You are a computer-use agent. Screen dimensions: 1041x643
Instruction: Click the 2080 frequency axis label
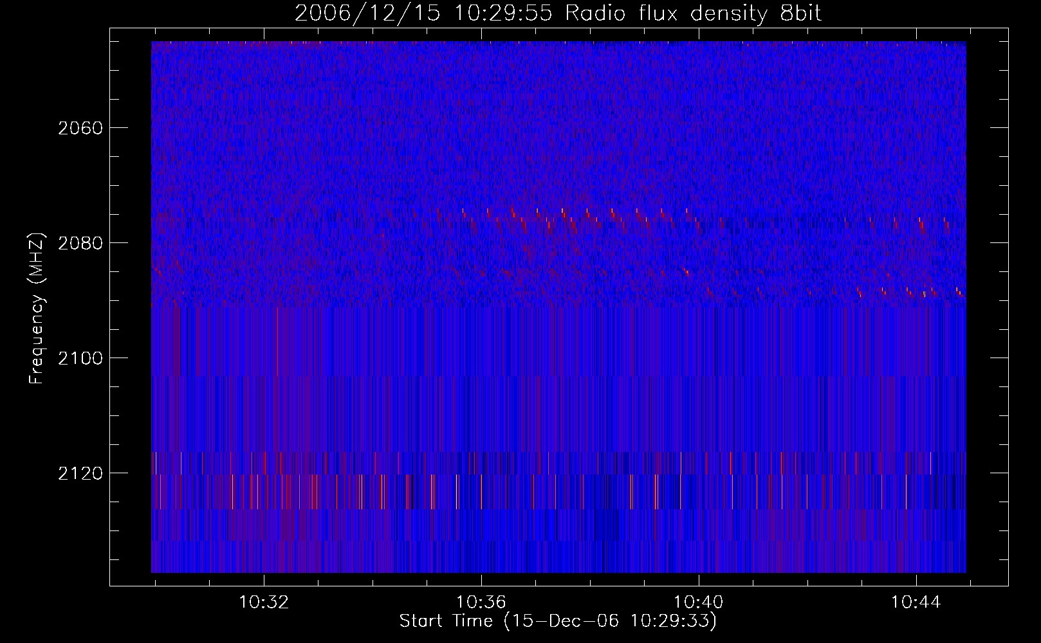pyautogui.click(x=80, y=243)
